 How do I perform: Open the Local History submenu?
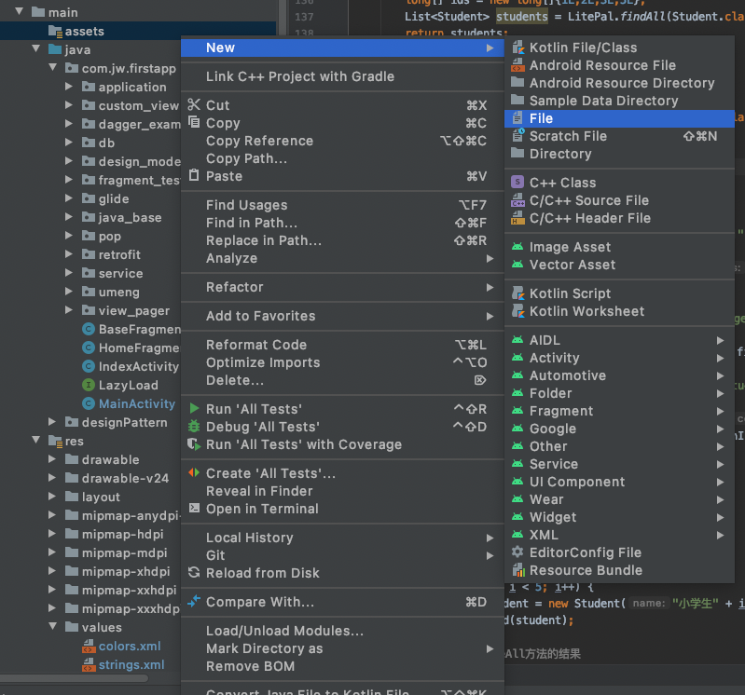click(342, 538)
